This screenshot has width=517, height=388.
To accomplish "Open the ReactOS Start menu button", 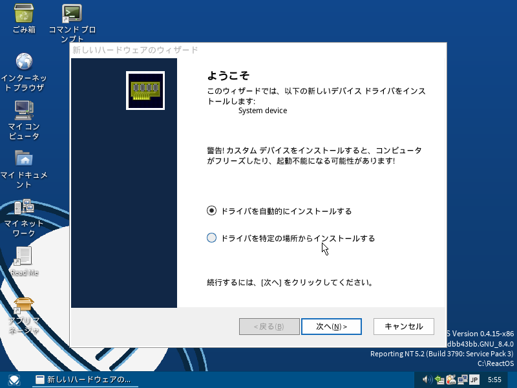I will tap(14, 380).
